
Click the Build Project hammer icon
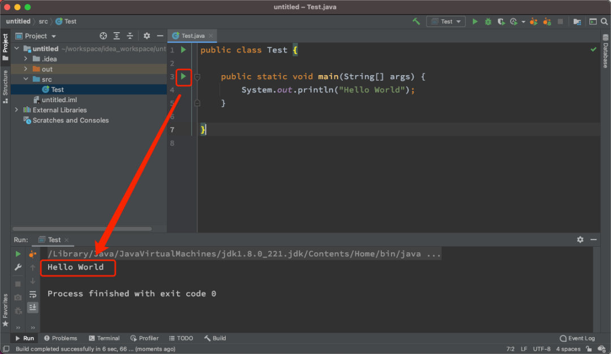(416, 21)
